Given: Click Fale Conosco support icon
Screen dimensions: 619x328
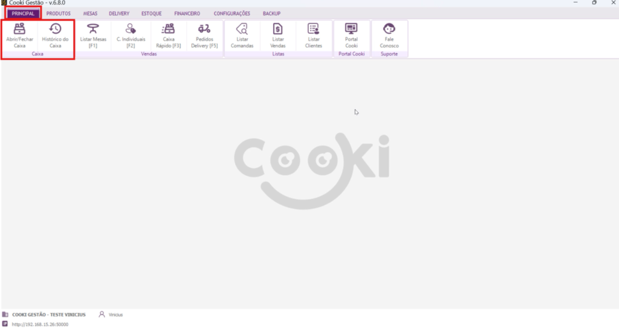Looking at the screenshot, I should click(389, 35).
